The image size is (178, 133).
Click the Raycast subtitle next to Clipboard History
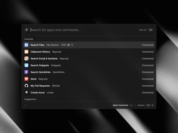click(57, 52)
